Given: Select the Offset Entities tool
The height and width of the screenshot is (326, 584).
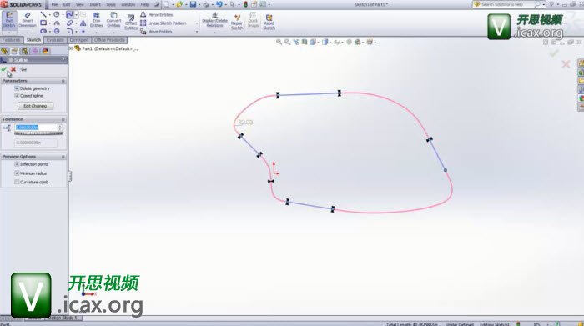Looking at the screenshot, I should 131,23.
